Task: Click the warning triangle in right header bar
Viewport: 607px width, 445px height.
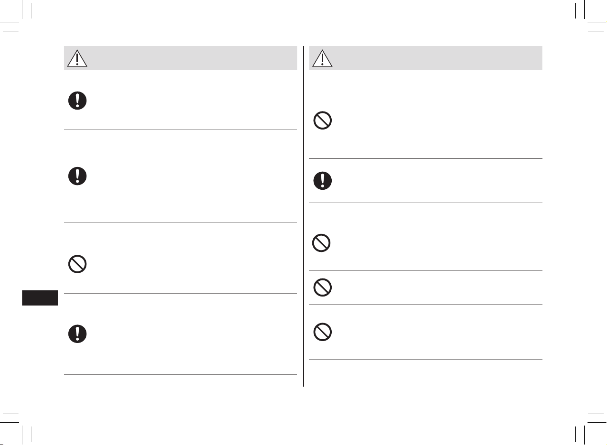Action: (x=322, y=58)
